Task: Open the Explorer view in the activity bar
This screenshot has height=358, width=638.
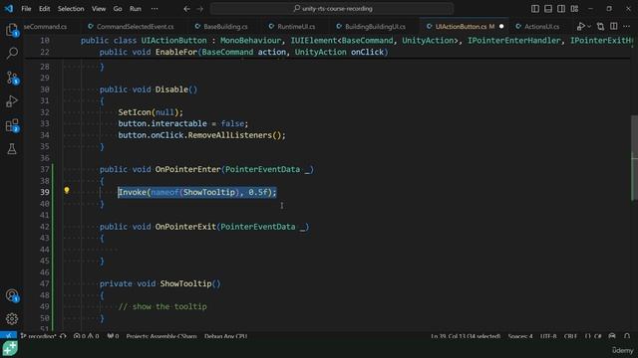Action: point(12,30)
